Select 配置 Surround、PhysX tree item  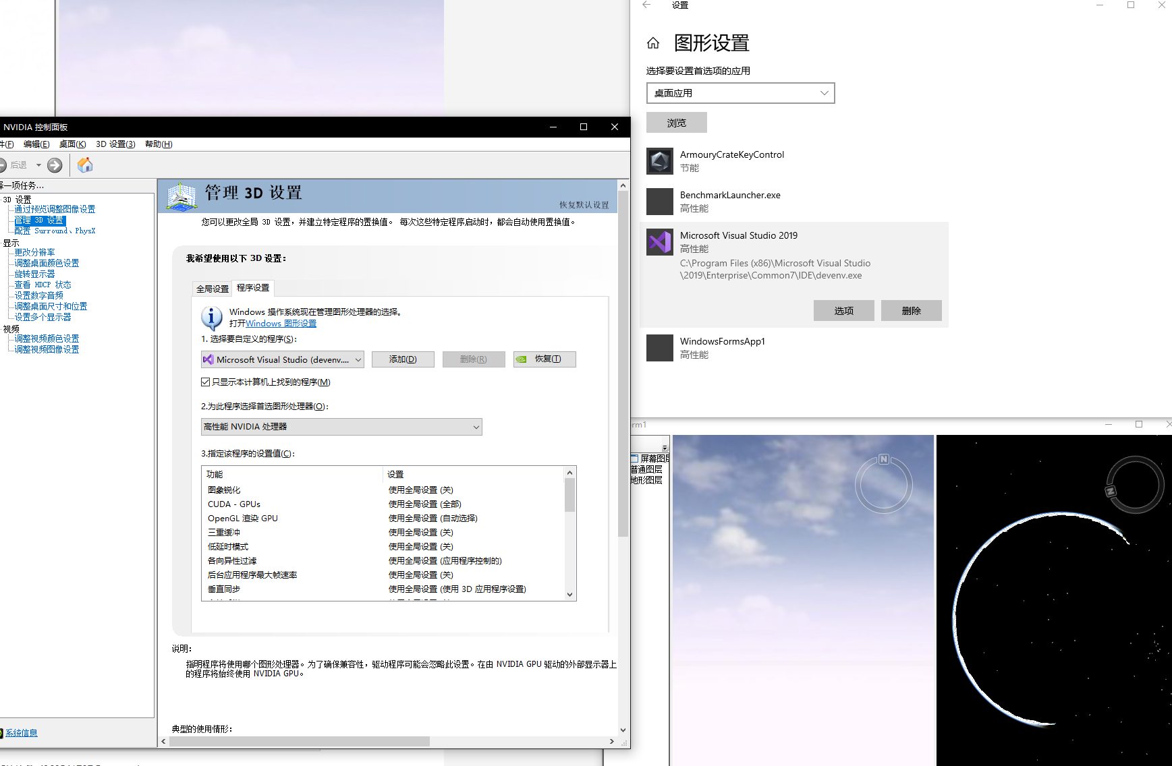[x=55, y=231]
